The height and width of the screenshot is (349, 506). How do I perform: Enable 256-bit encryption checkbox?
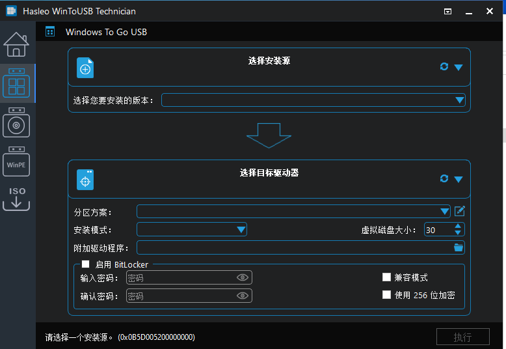click(386, 295)
